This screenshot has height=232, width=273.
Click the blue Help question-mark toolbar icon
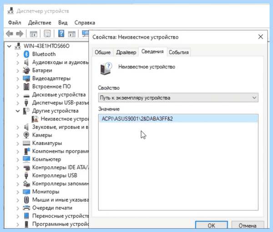click(61, 33)
